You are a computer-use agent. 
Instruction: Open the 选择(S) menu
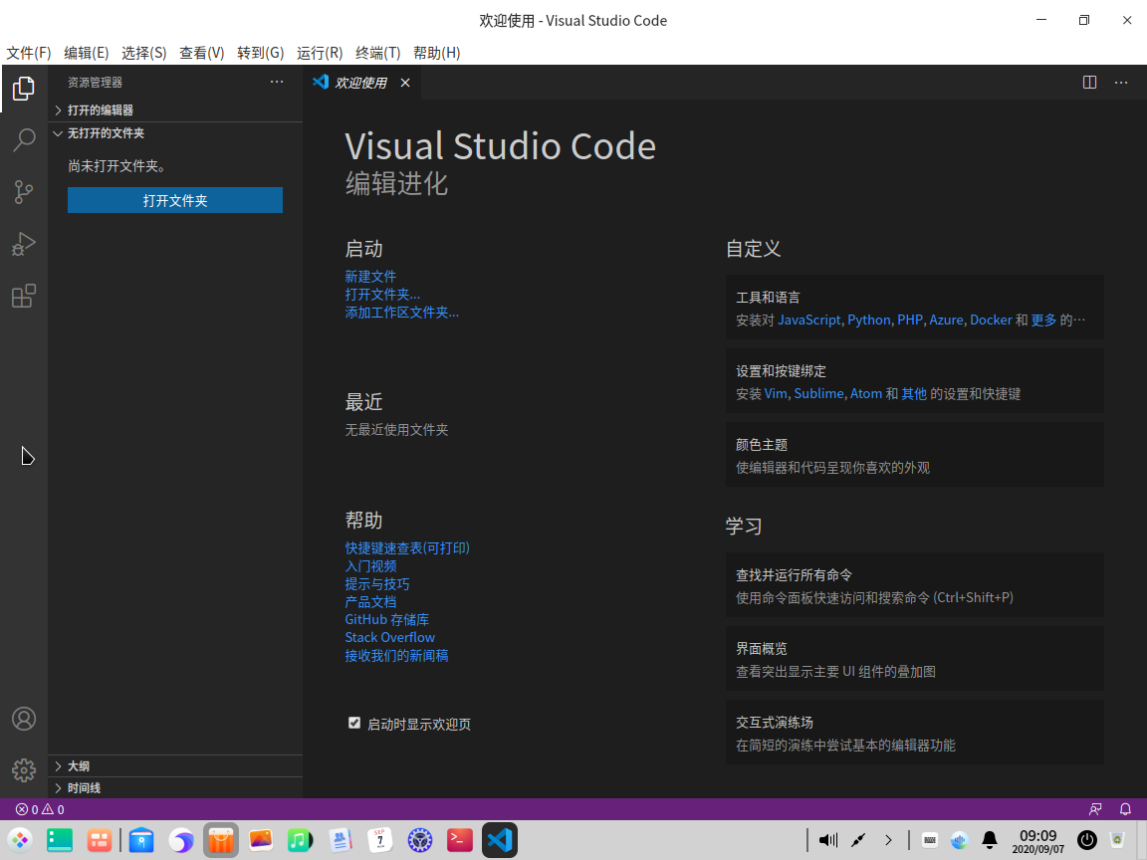tap(144, 53)
